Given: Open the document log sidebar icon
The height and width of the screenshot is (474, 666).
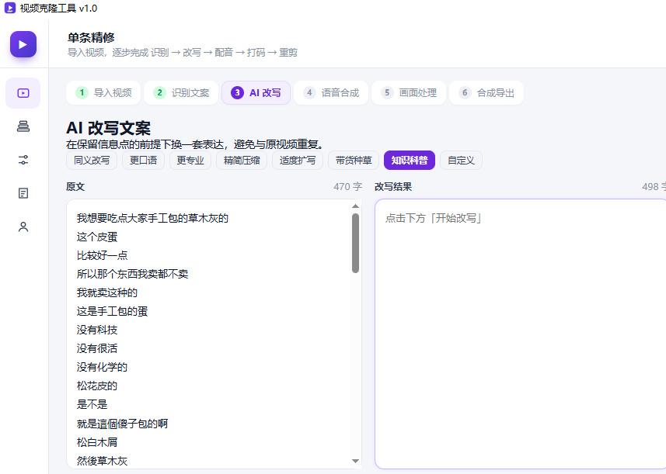Looking at the screenshot, I should (x=23, y=193).
